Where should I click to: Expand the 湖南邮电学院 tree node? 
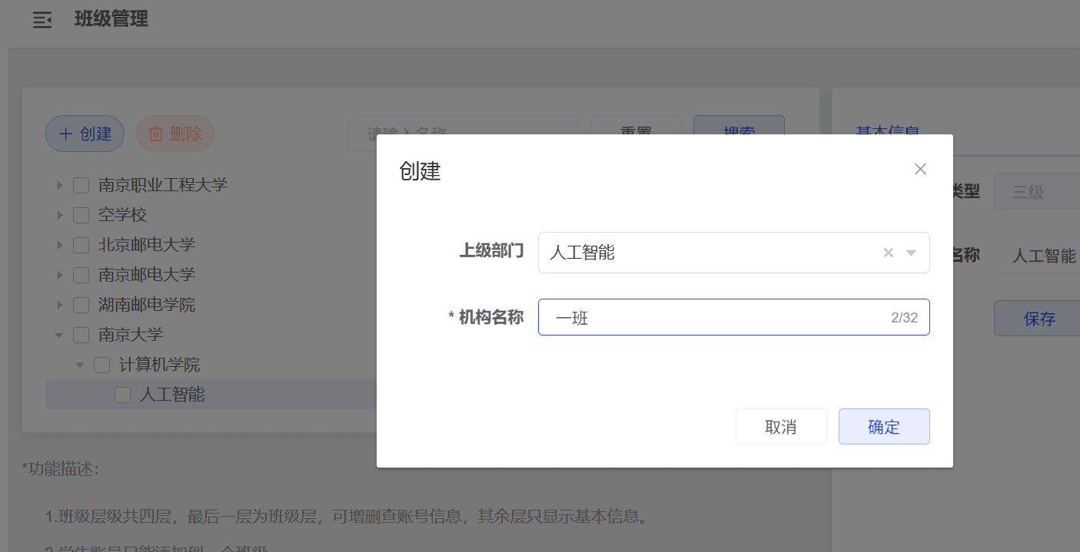pyautogui.click(x=60, y=305)
